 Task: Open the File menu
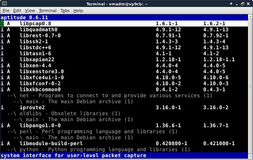pos(6,11)
